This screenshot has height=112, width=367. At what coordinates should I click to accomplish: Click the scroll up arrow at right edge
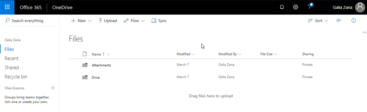click(x=364, y=33)
